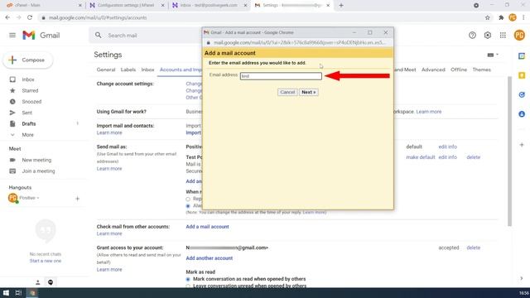Open the Google account avatar in Gmail header
The image size is (530, 298).
pos(519,35)
